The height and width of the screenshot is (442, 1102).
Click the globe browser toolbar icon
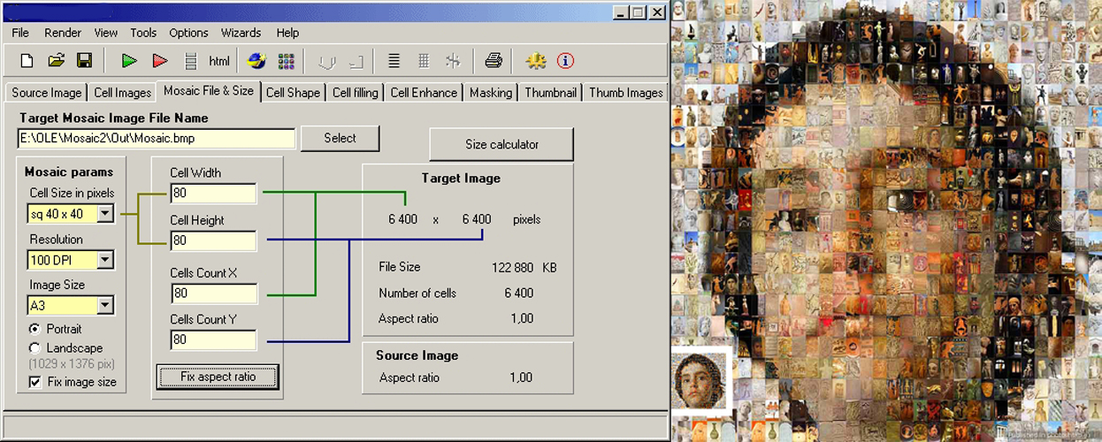point(256,61)
